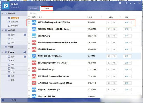Click install button for Explore Shanghai row

pos(127,83)
